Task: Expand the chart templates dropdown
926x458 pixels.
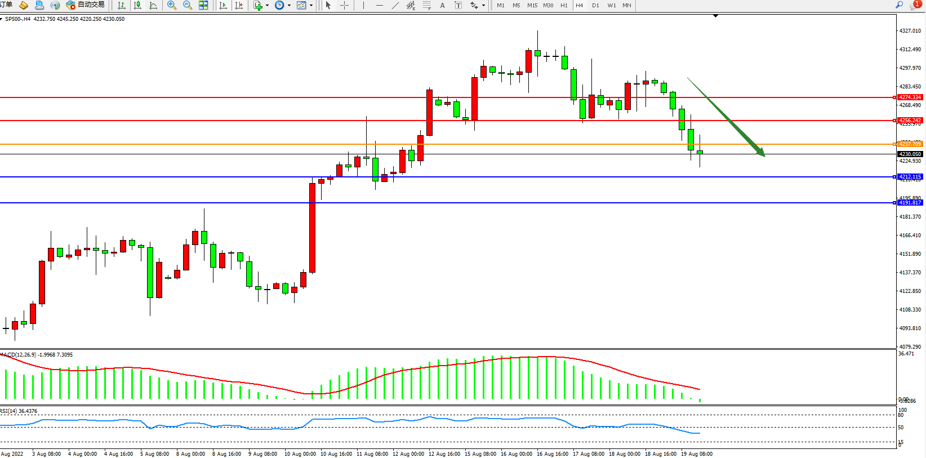Action: tap(311, 6)
